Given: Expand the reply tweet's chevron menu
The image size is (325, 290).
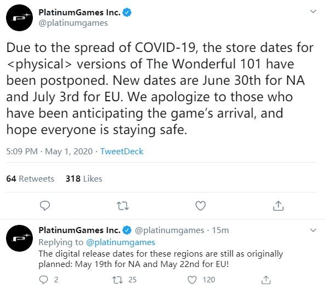Looking at the screenshot, I should click(313, 230).
